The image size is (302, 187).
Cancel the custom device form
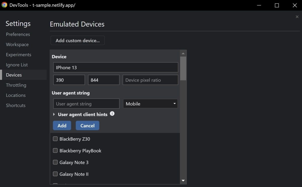click(x=87, y=126)
